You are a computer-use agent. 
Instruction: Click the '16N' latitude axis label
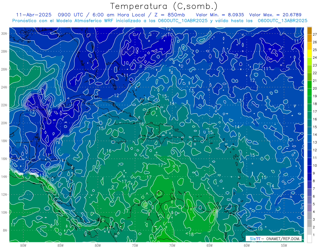click(4, 159)
